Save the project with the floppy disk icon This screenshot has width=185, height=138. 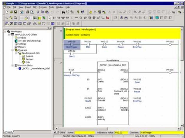click(x=16, y=12)
